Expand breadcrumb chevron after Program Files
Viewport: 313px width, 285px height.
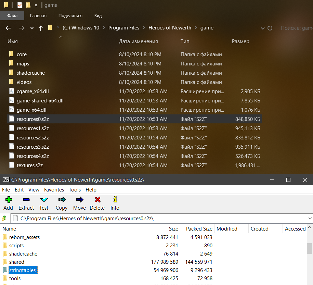click(144, 28)
